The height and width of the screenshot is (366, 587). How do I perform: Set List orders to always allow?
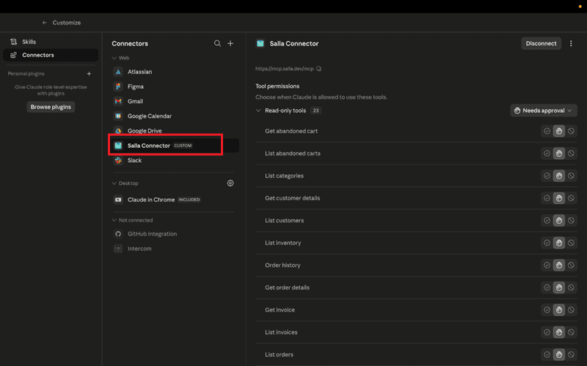[x=547, y=354]
